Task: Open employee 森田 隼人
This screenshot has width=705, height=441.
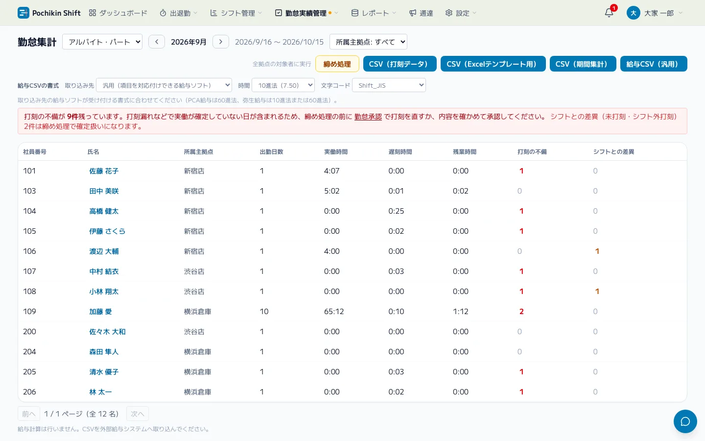Action: pos(104,352)
